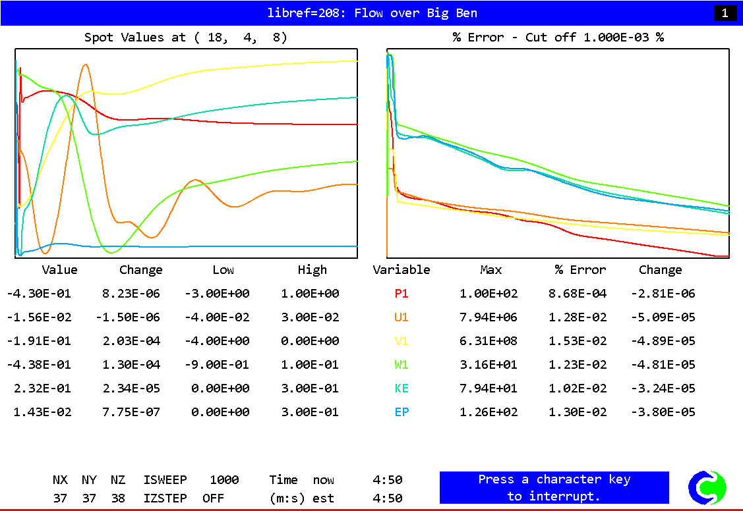The image size is (743, 511).
Task: Click the black box showing number 1
Action: [x=725, y=13]
